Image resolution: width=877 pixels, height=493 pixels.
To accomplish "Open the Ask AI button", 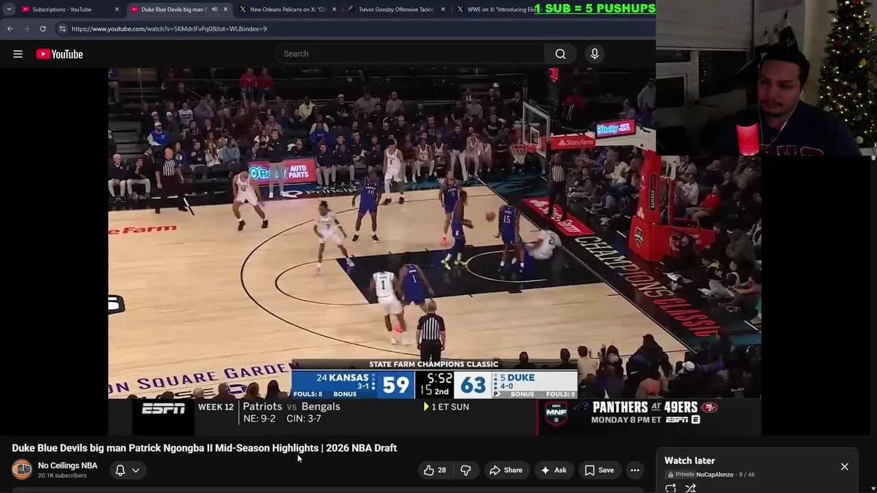I will click(x=554, y=470).
